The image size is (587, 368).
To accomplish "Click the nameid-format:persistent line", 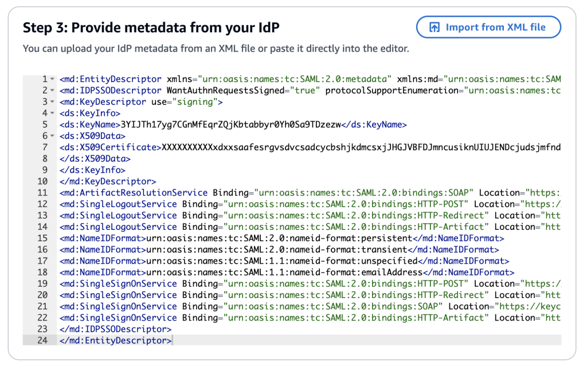I will (281, 238).
